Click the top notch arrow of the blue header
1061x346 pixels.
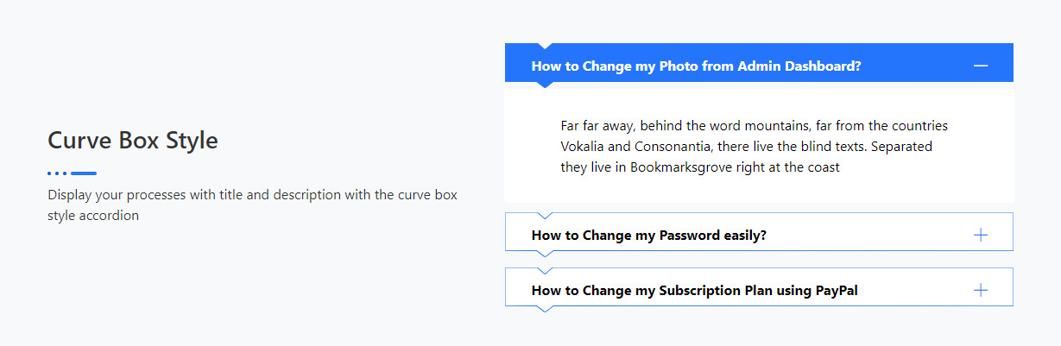[x=544, y=47]
